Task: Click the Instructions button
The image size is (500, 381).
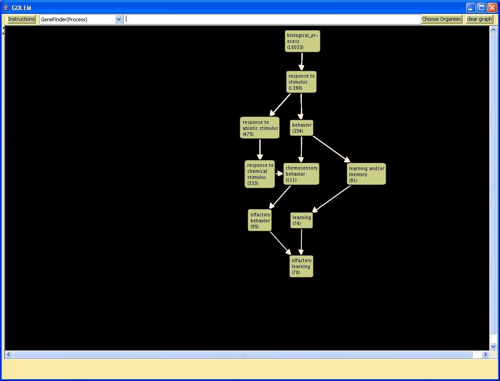Action: (x=21, y=19)
